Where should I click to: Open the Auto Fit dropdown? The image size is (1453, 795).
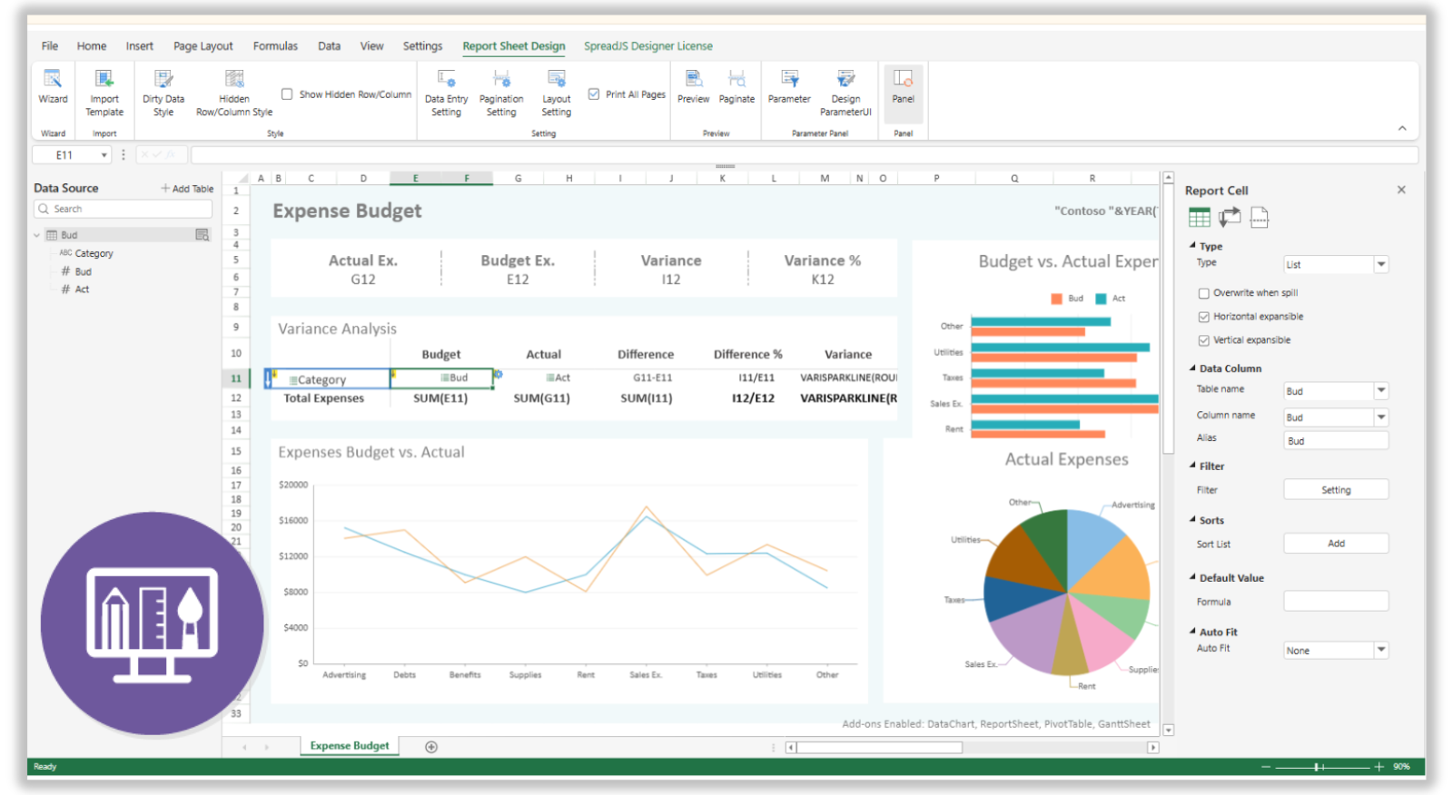tap(1380, 651)
